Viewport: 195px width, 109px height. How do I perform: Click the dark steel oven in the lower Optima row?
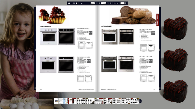click(109, 64)
